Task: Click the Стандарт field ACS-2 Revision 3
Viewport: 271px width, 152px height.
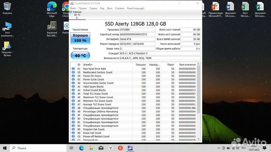Action: point(160,53)
